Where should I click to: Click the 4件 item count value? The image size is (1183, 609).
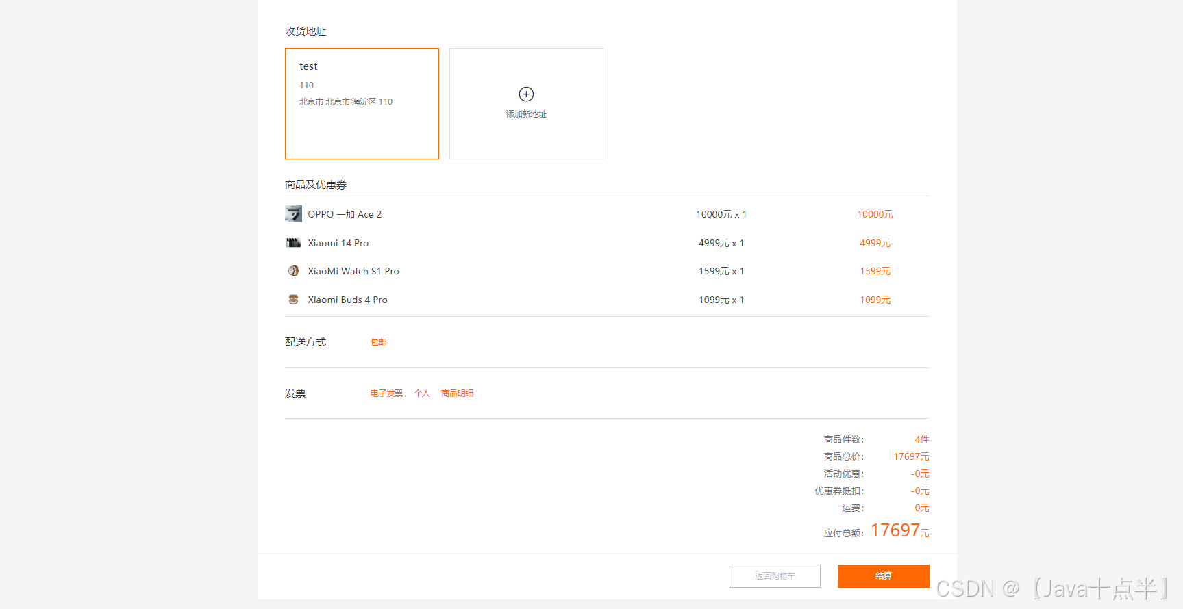tap(922, 439)
